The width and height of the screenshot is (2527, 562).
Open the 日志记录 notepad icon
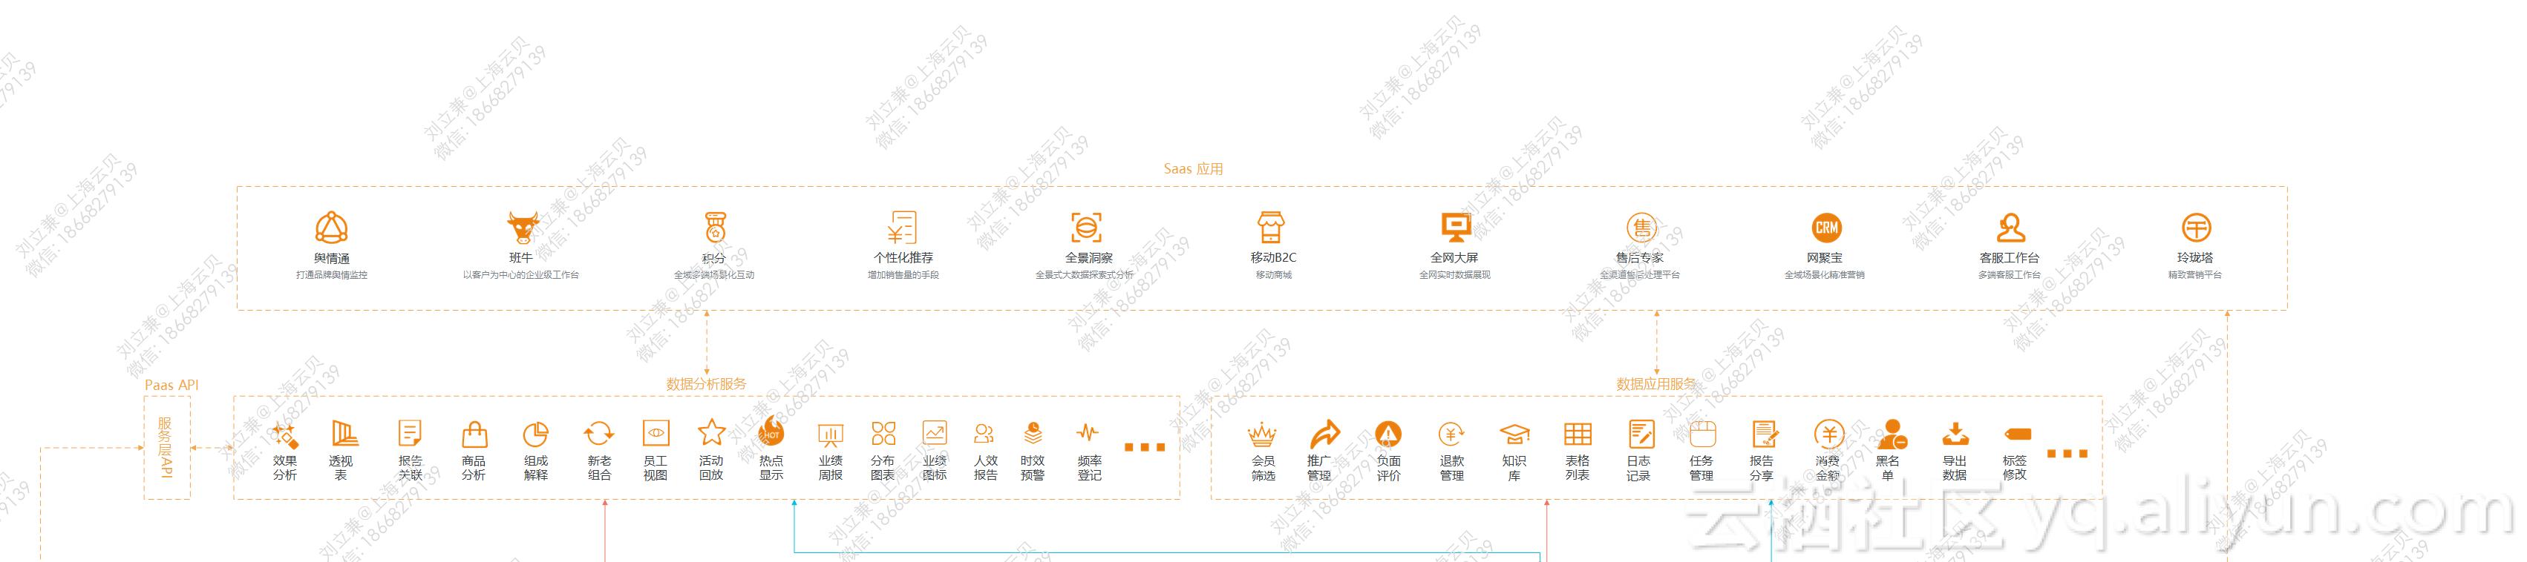[1640, 434]
